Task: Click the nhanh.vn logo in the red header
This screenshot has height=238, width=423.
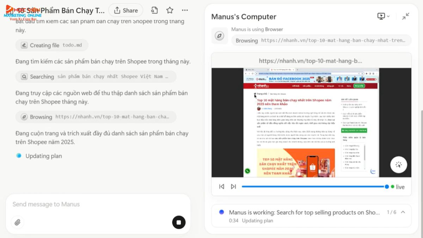Action: (x=261, y=86)
